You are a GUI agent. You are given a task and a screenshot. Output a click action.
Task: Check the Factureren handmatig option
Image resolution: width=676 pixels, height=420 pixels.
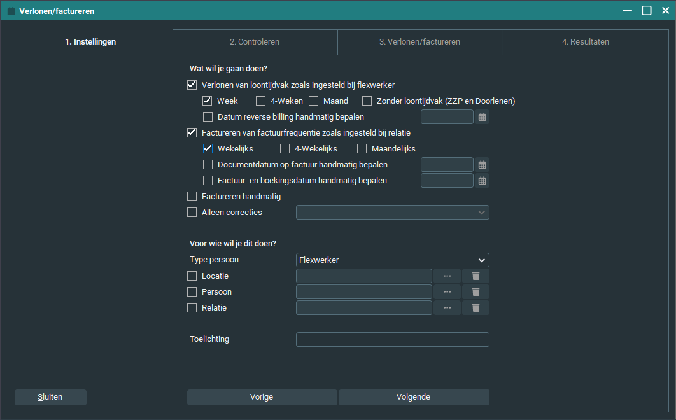(192, 197)
